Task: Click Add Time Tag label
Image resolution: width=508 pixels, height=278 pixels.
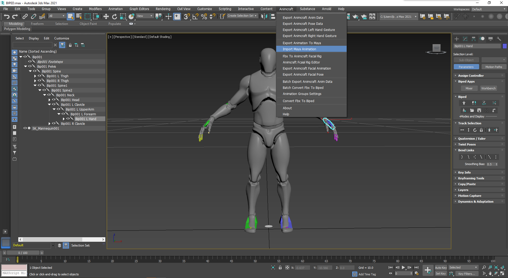Action: pos(367,274)
